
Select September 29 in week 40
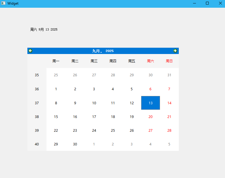56,144
